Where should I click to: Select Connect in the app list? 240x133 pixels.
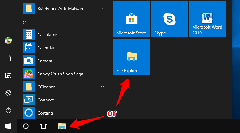(x=63, y=100)
